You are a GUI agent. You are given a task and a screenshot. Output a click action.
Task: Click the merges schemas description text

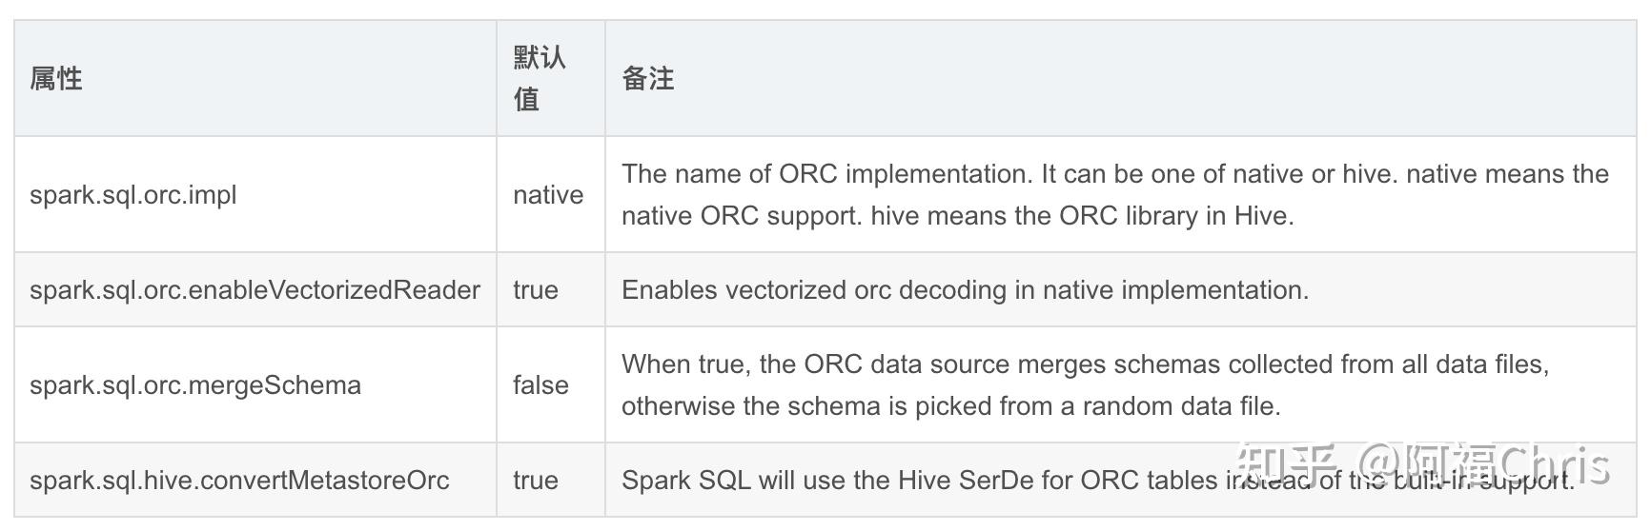[x=1085, y=384]
